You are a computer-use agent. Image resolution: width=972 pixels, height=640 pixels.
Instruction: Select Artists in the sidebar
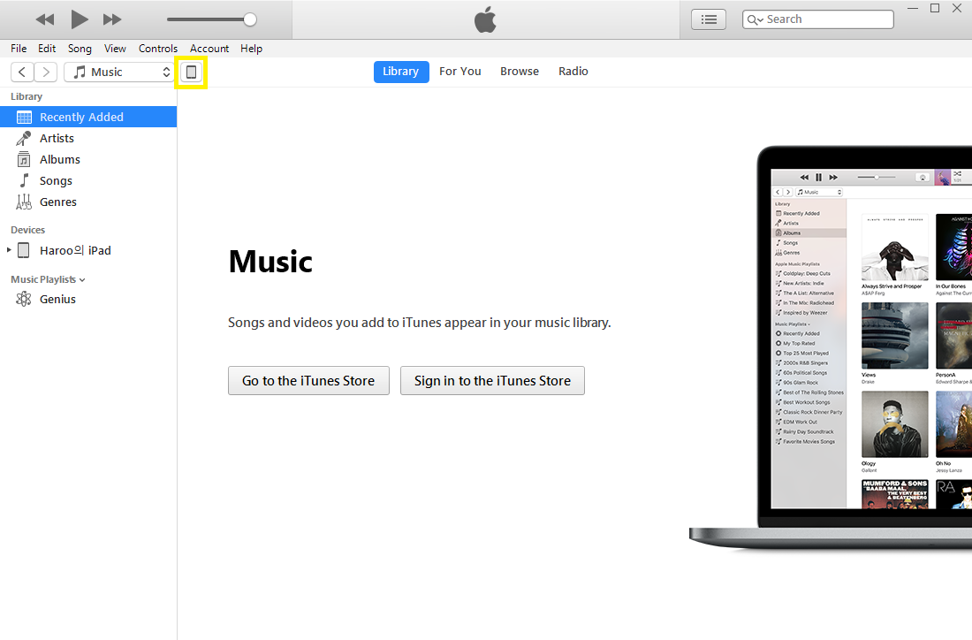coord(88,138)
